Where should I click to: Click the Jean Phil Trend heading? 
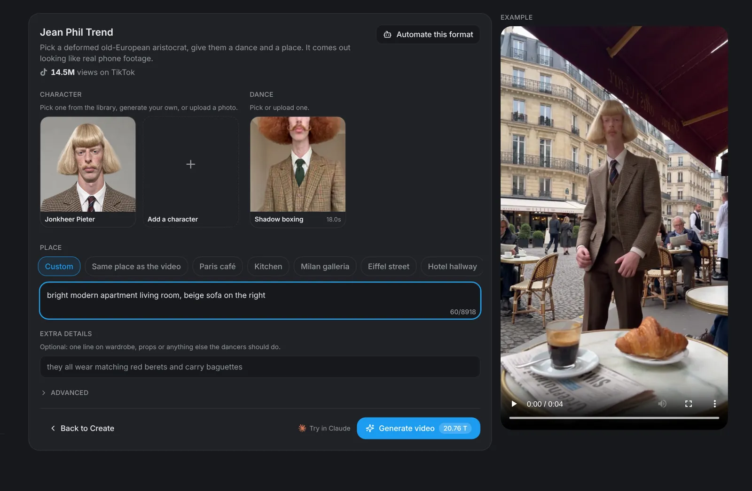77,32
